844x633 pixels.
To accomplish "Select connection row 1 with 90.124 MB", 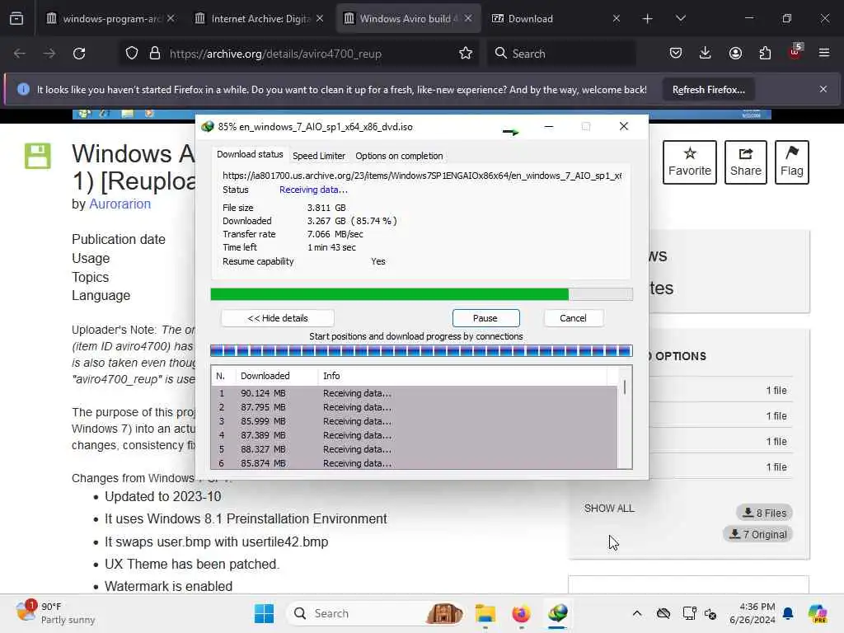I will (x=414, y=393).
